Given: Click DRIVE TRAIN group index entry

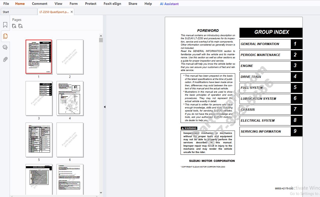Looking at the screenshot, I should [271, 77].
